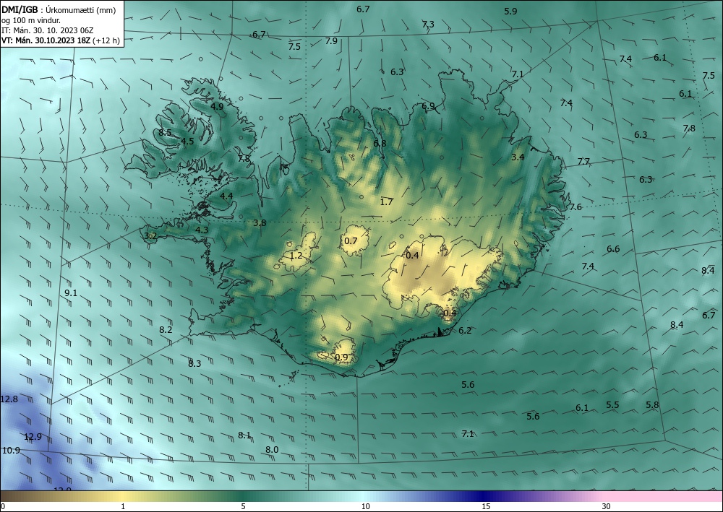The height and width of the screenshot is (512, 723).
Task: Click the 12.8 value on the map
Action: coord(9,399)
